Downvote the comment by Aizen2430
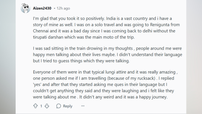Viewport: 202px width, 114px height. [x=47, y=106]
